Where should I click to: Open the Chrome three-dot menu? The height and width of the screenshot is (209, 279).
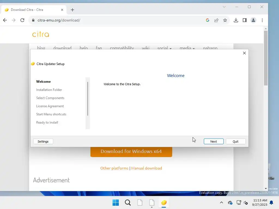262,20
